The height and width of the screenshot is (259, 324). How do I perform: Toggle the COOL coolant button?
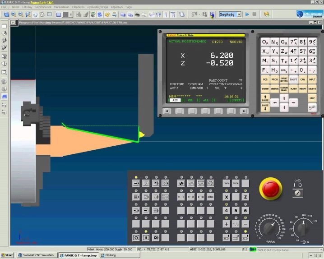pos(227,183)
